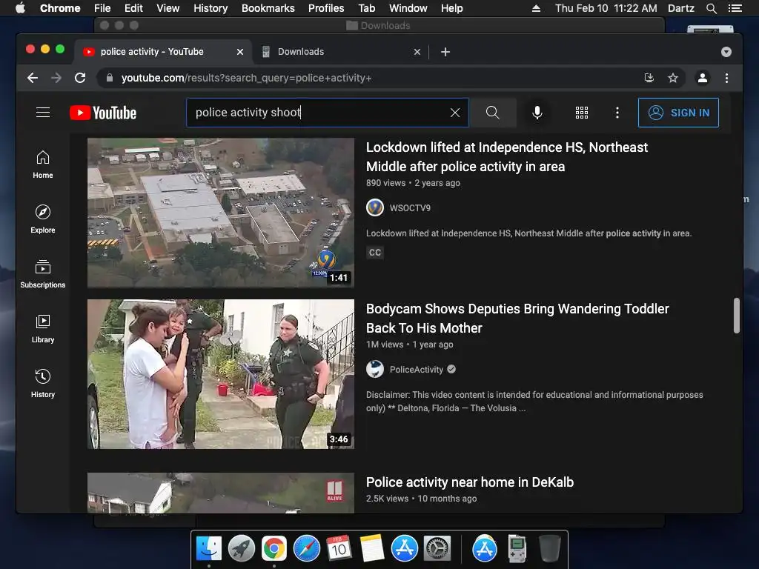Play the aerial school lockdown thumbnail

221,213
